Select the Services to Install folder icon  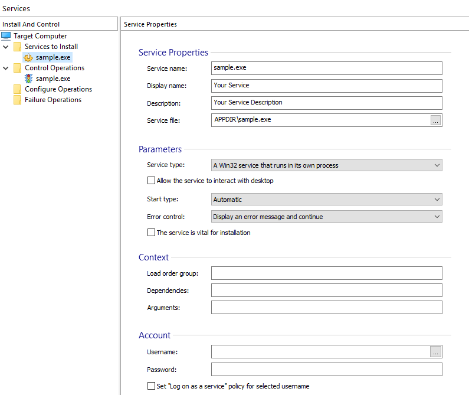17,47
